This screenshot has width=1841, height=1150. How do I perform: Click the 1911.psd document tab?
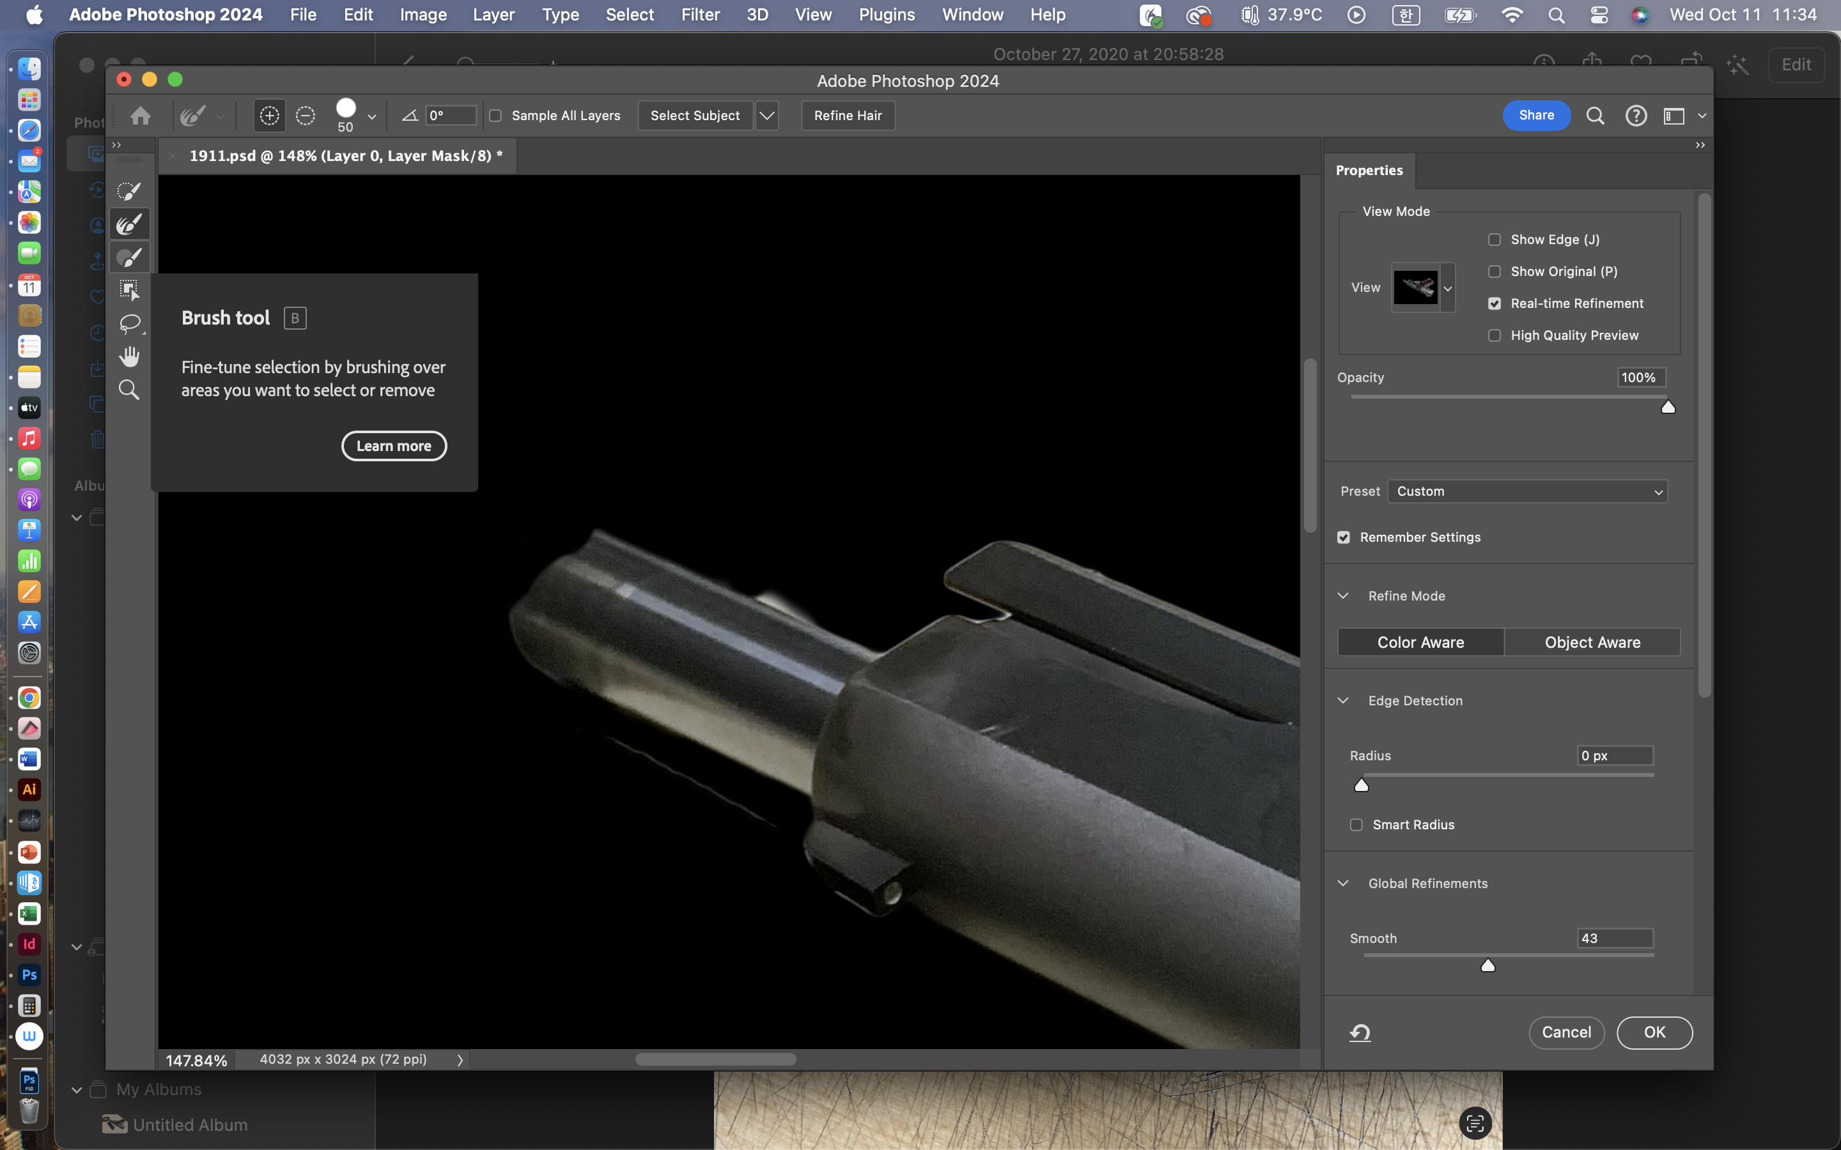[345, 156]
